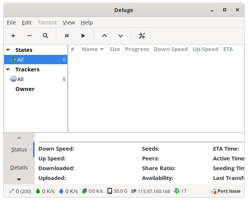Click the DHT nodes icon showing 17
This screenshot has height=201, width=248.
[x=177, y=191]
